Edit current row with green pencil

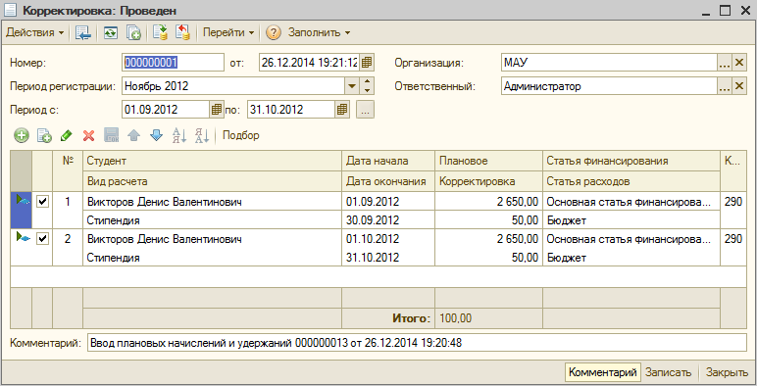(66, 135)
